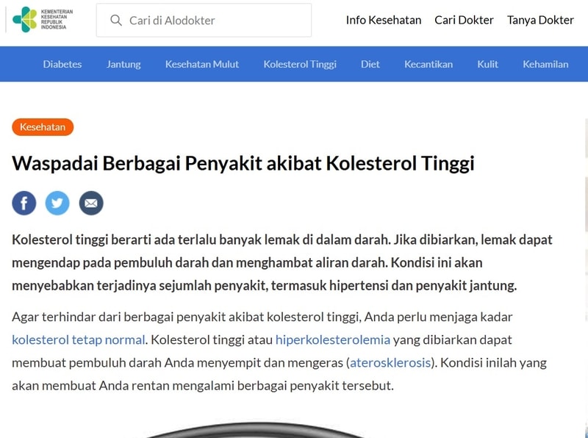This screenshot has width=588, height=438.
Task: Open Kolesterol Tinggi category
Action: 300,64
